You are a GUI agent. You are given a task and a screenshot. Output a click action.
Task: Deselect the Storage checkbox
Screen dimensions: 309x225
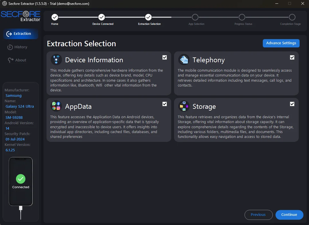point(292,104)
